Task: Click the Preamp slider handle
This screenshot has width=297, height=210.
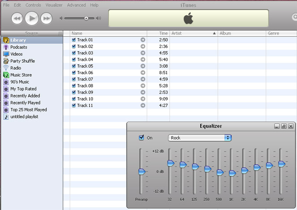Action: (142, 171)
